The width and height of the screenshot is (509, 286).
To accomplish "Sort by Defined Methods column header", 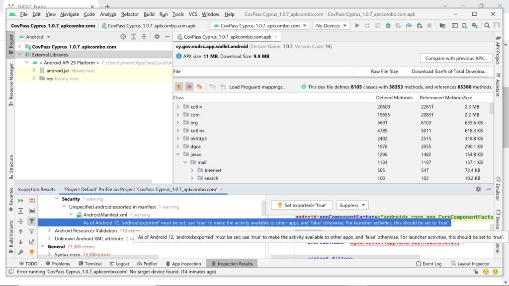I will tap(394, 98).
